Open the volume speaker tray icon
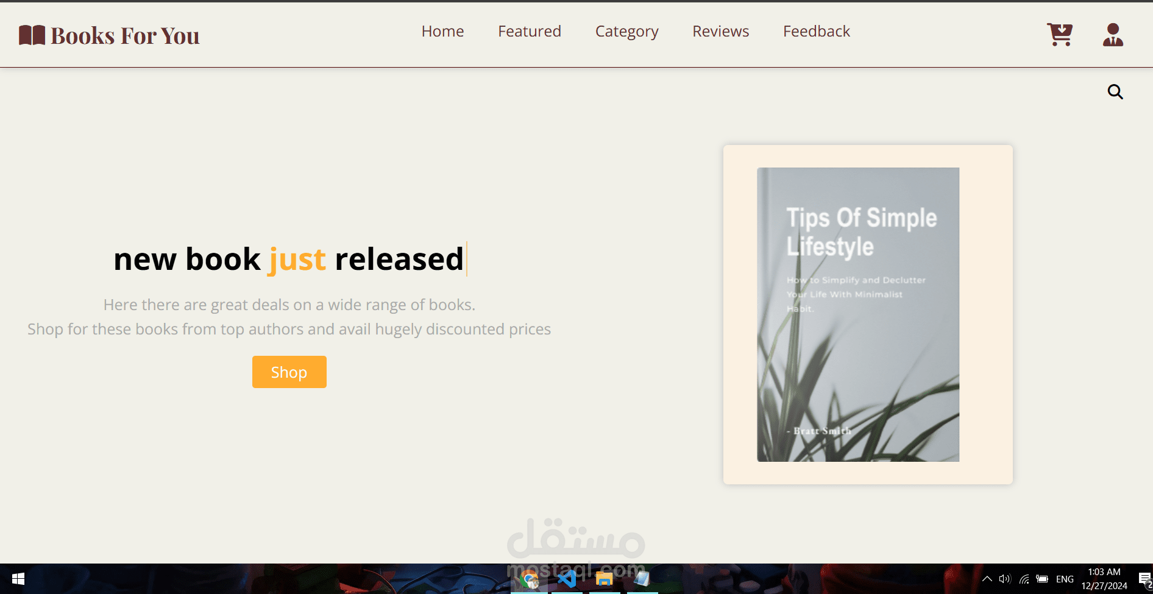This screenshot has width=1153, height=594. point(1005,579)
